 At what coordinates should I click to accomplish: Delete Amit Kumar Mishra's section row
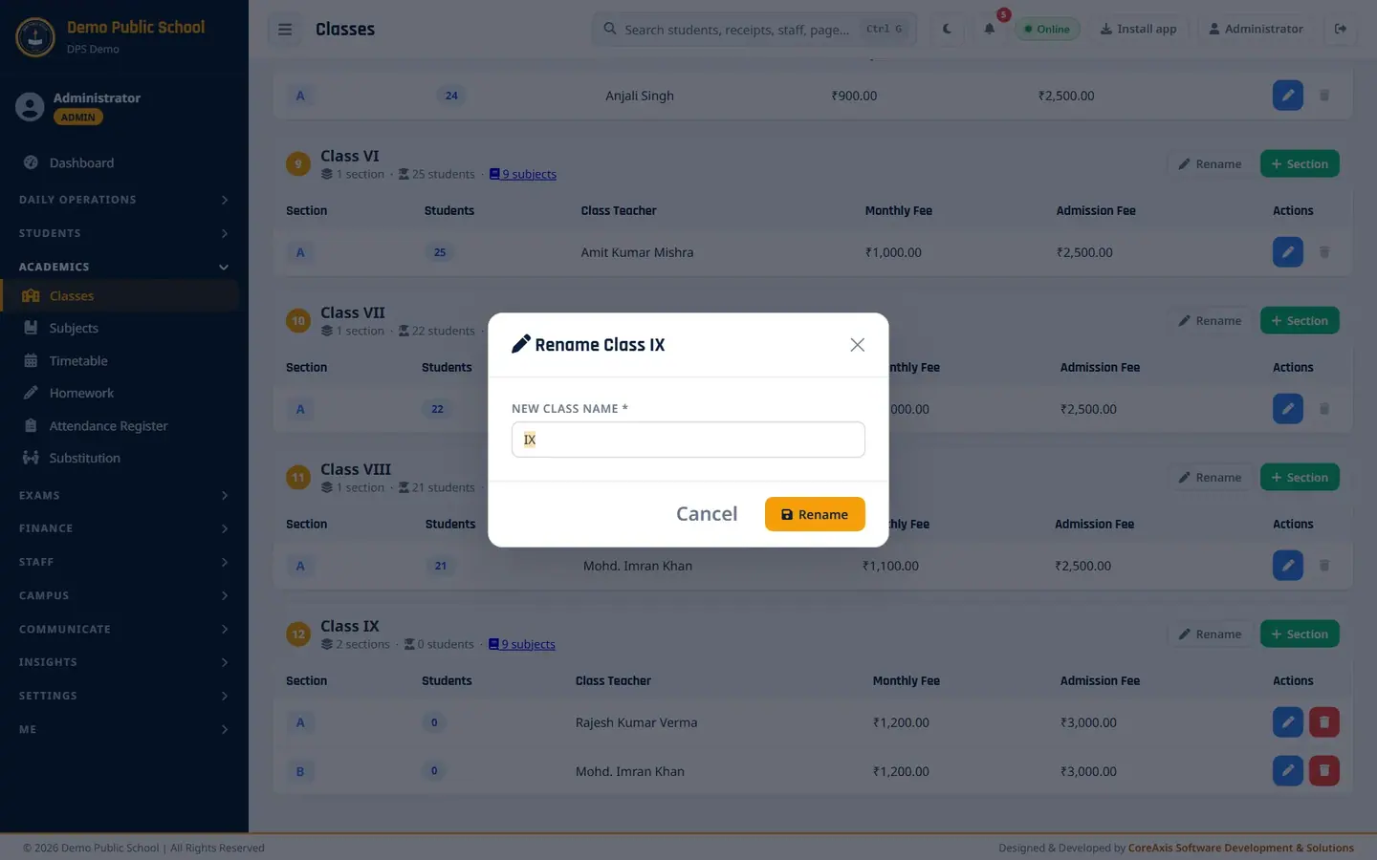1324,252
